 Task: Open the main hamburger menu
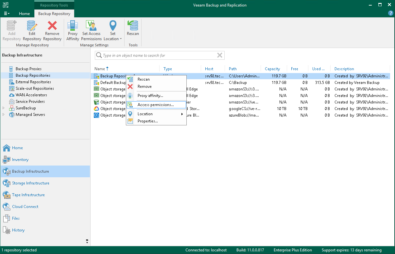click(7, 13)
